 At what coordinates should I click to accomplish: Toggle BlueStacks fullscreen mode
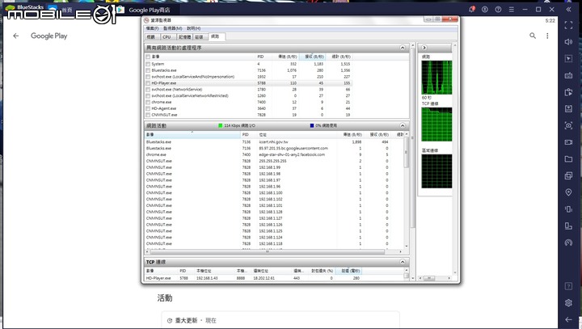pos(568,25)
